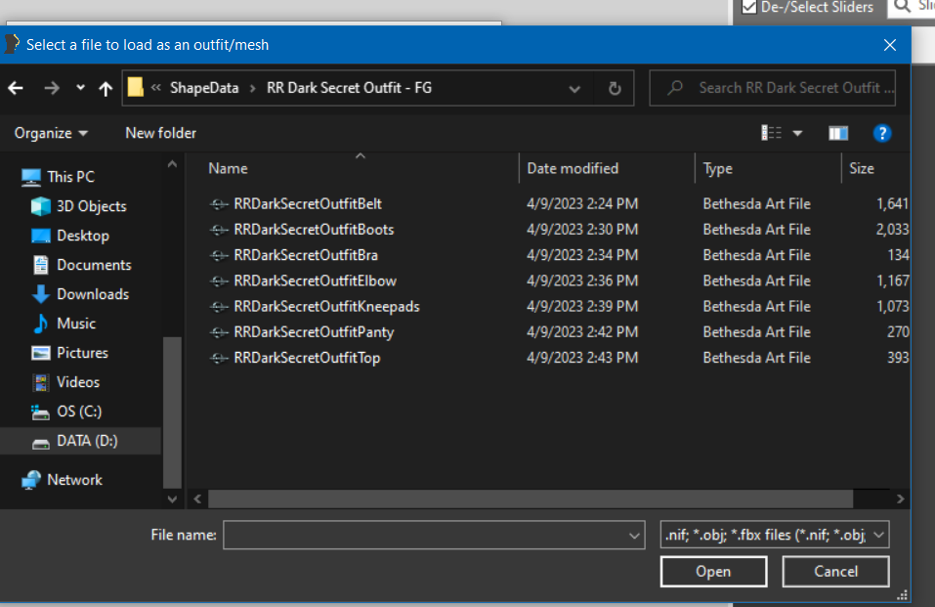The height and width of the screenshot is (607, 935).
Task: Click the 2,033 size value
Action: (893, 230)
